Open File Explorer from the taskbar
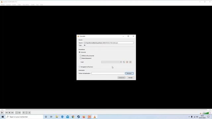This screenshot has width=212, height=119. click(x=57, y=117)
